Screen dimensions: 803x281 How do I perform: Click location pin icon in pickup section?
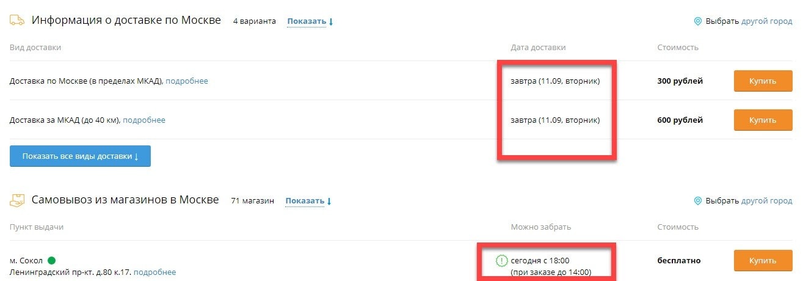pos(698,201)
